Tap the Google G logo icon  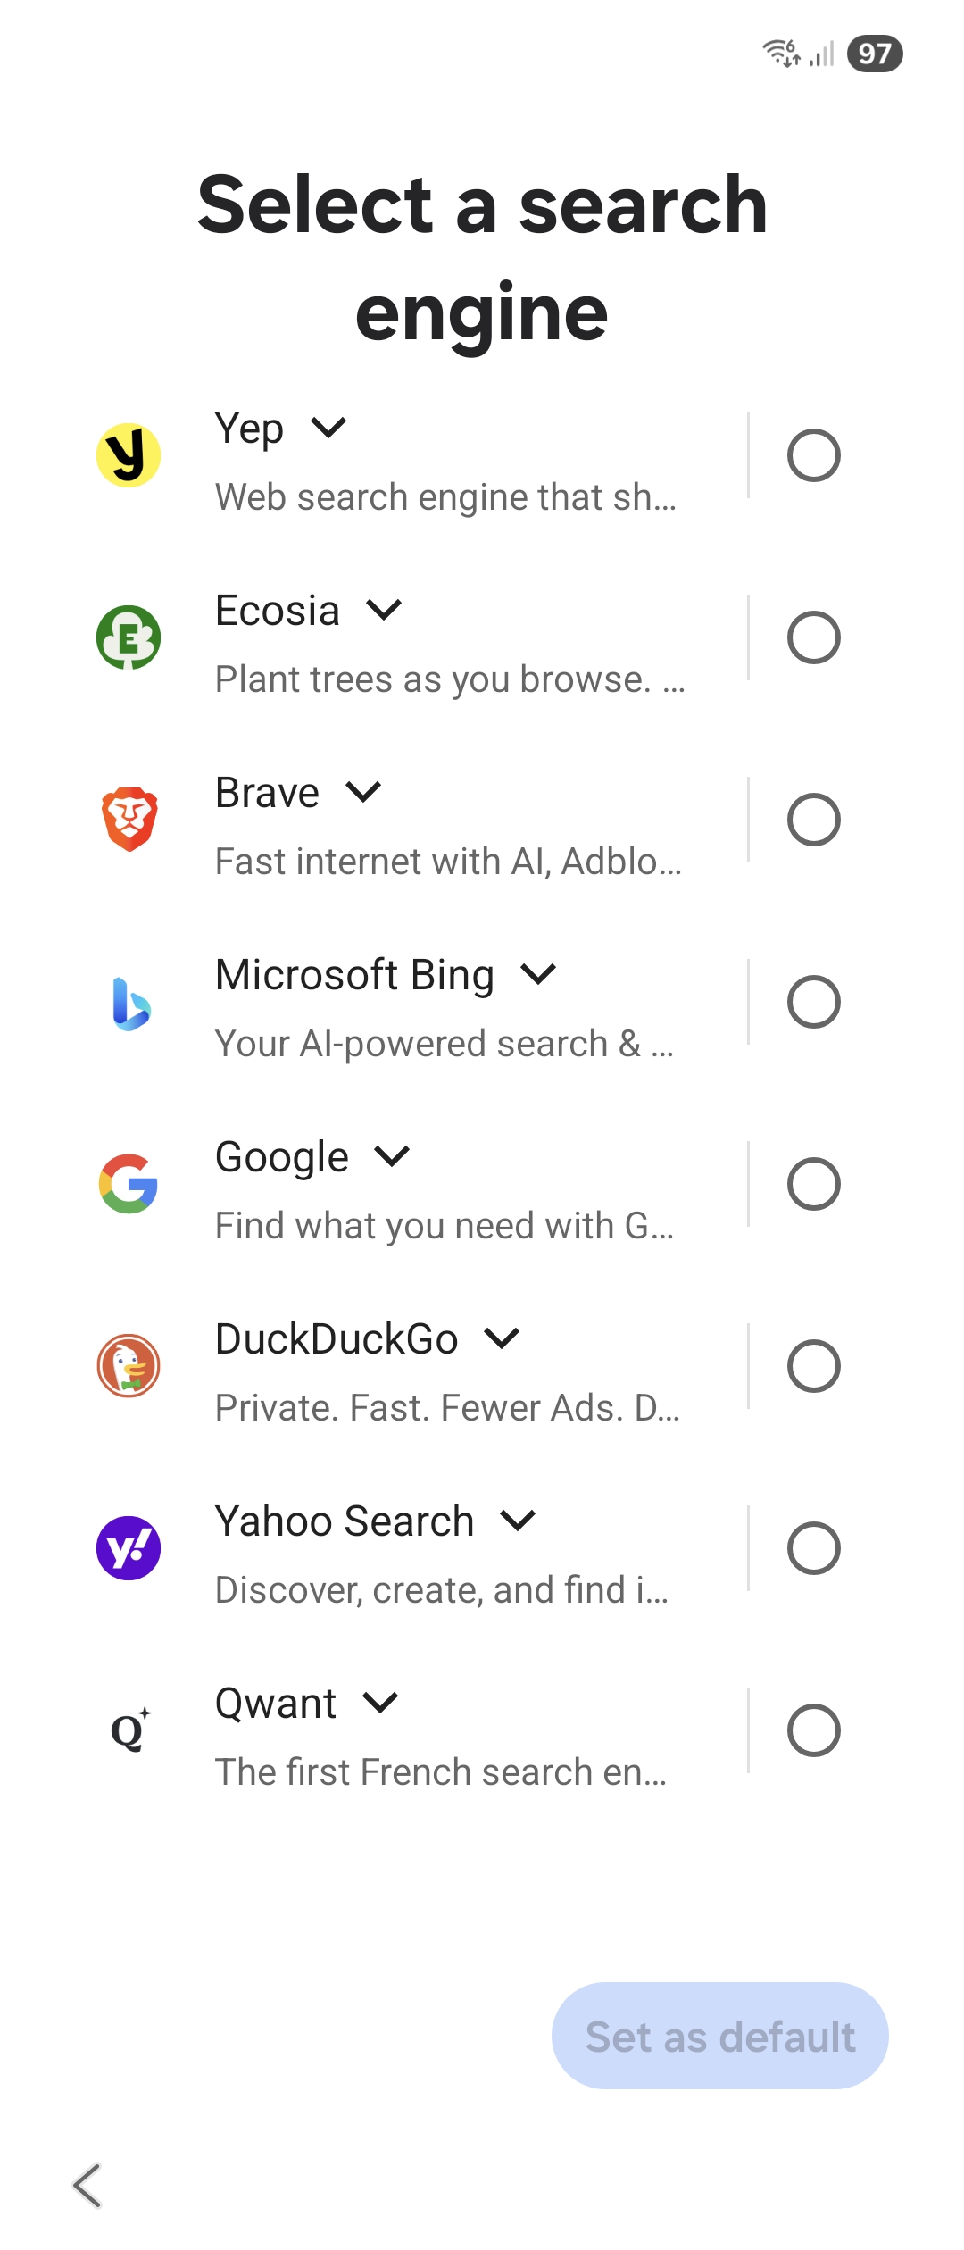(x=129, y=1184)
